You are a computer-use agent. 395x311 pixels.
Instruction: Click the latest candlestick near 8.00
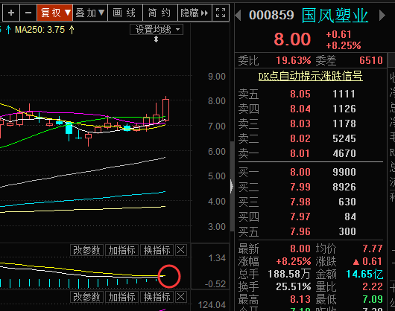tap(165, 110)
